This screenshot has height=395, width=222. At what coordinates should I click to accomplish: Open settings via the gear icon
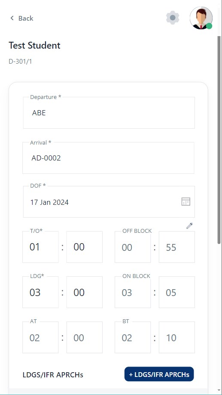173,18
